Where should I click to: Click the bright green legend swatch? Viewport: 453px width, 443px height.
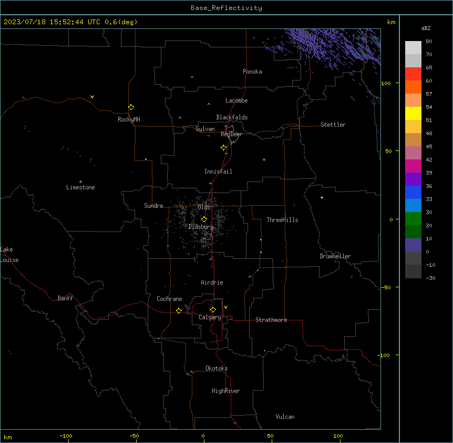point(413,219)
